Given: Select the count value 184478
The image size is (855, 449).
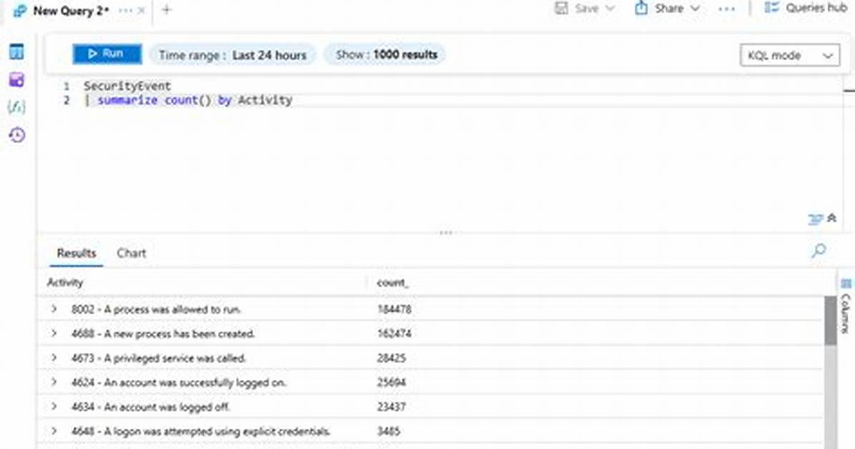Looking at the screenshot, I should tap(394, 310).
